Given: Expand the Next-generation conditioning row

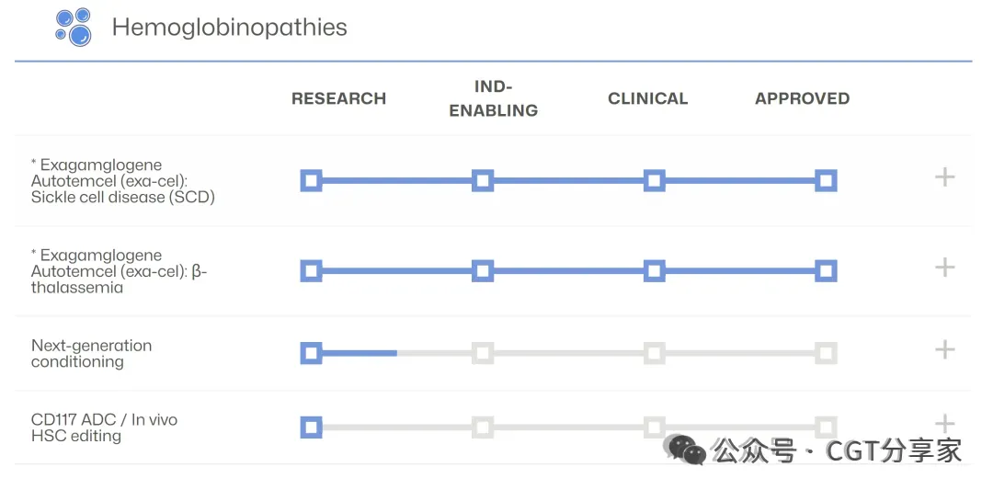Looking at the screenshot, I should (944, 349).
